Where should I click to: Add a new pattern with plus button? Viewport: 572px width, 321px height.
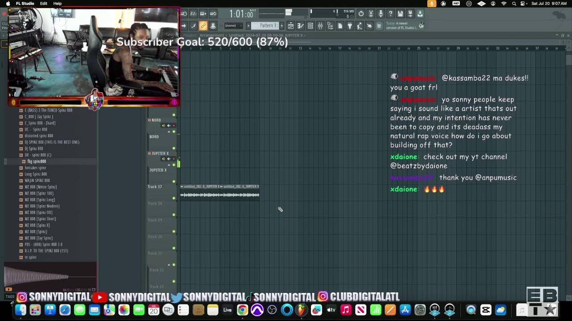pos(282,25)
